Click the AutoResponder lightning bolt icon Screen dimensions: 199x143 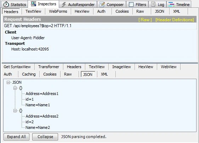64,5
